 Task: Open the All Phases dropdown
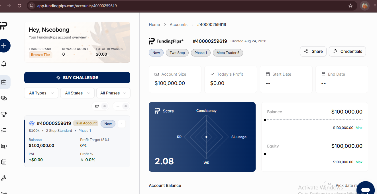113,93
